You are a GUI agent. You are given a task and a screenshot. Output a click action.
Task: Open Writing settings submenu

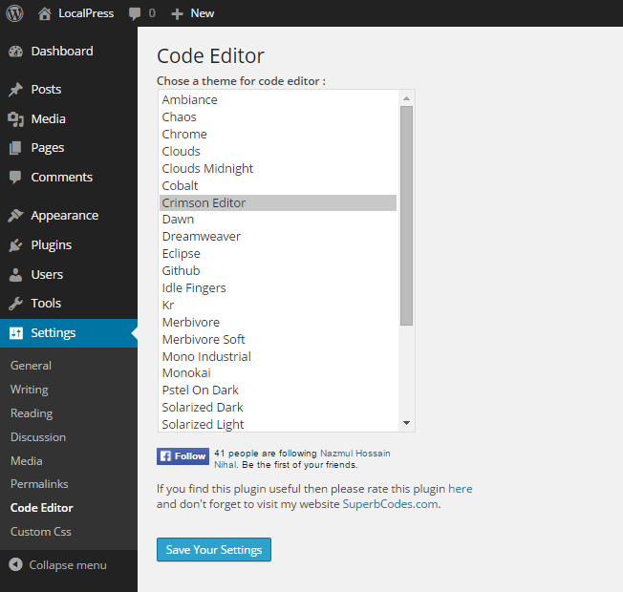point(30,390)
